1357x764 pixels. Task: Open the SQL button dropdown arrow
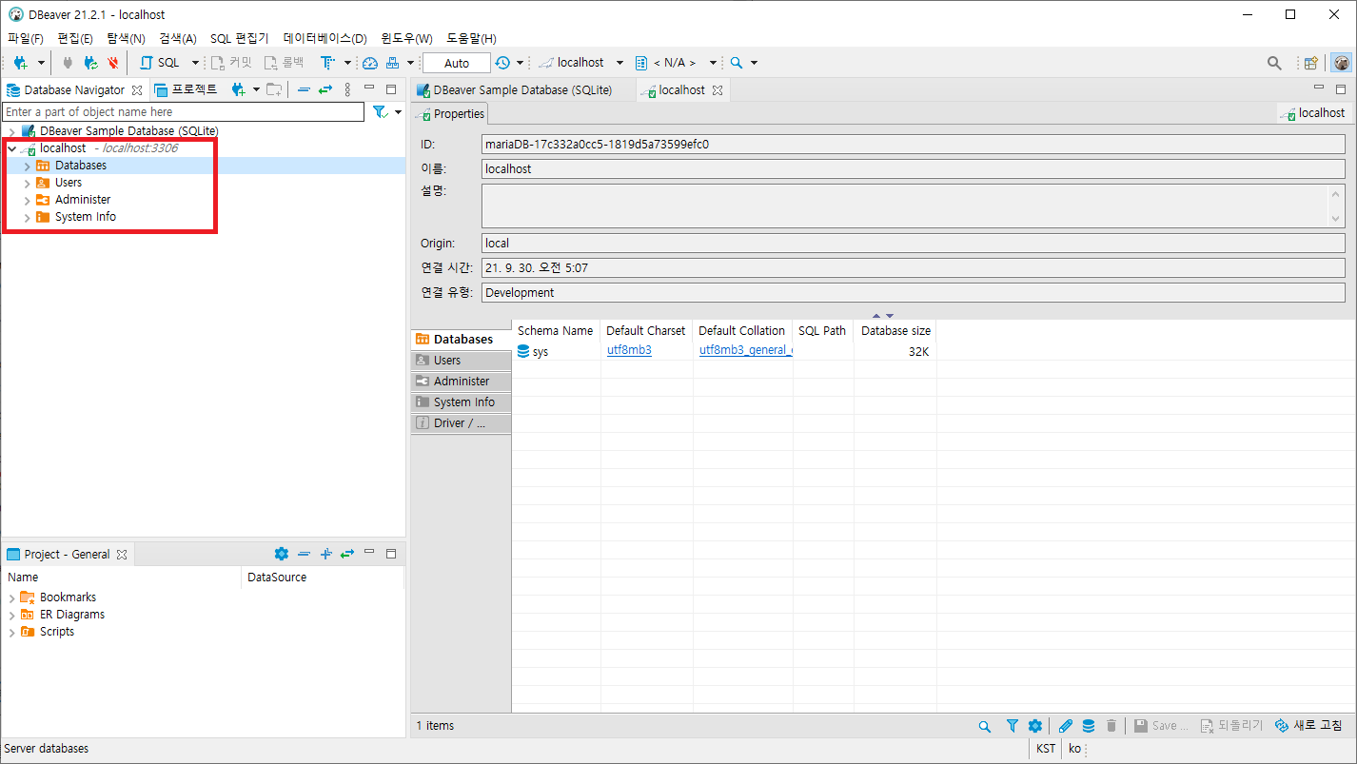195,63
